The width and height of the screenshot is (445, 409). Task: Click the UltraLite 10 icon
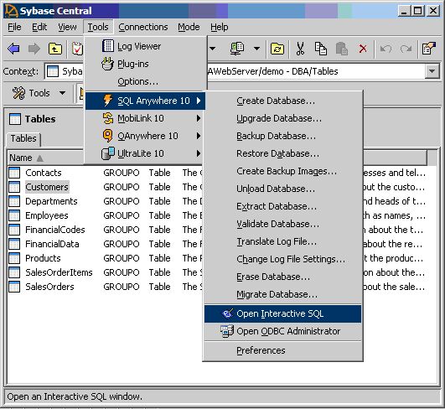point(108,153)
